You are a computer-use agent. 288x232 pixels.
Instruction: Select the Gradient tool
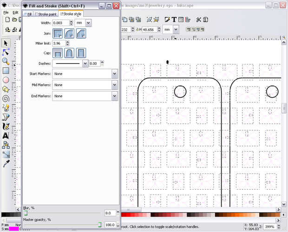6,154
